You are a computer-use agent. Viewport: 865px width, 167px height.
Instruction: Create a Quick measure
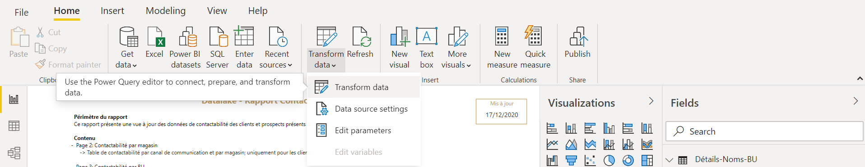click(x=535, y=48)
